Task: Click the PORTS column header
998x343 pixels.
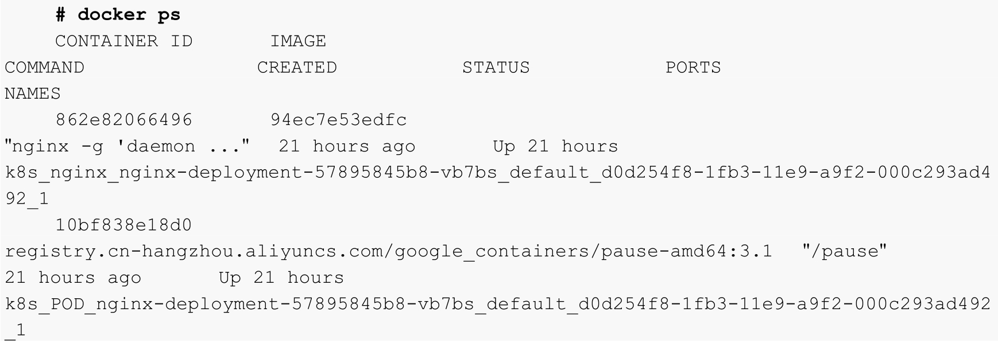Action: [x=693, y=68]
